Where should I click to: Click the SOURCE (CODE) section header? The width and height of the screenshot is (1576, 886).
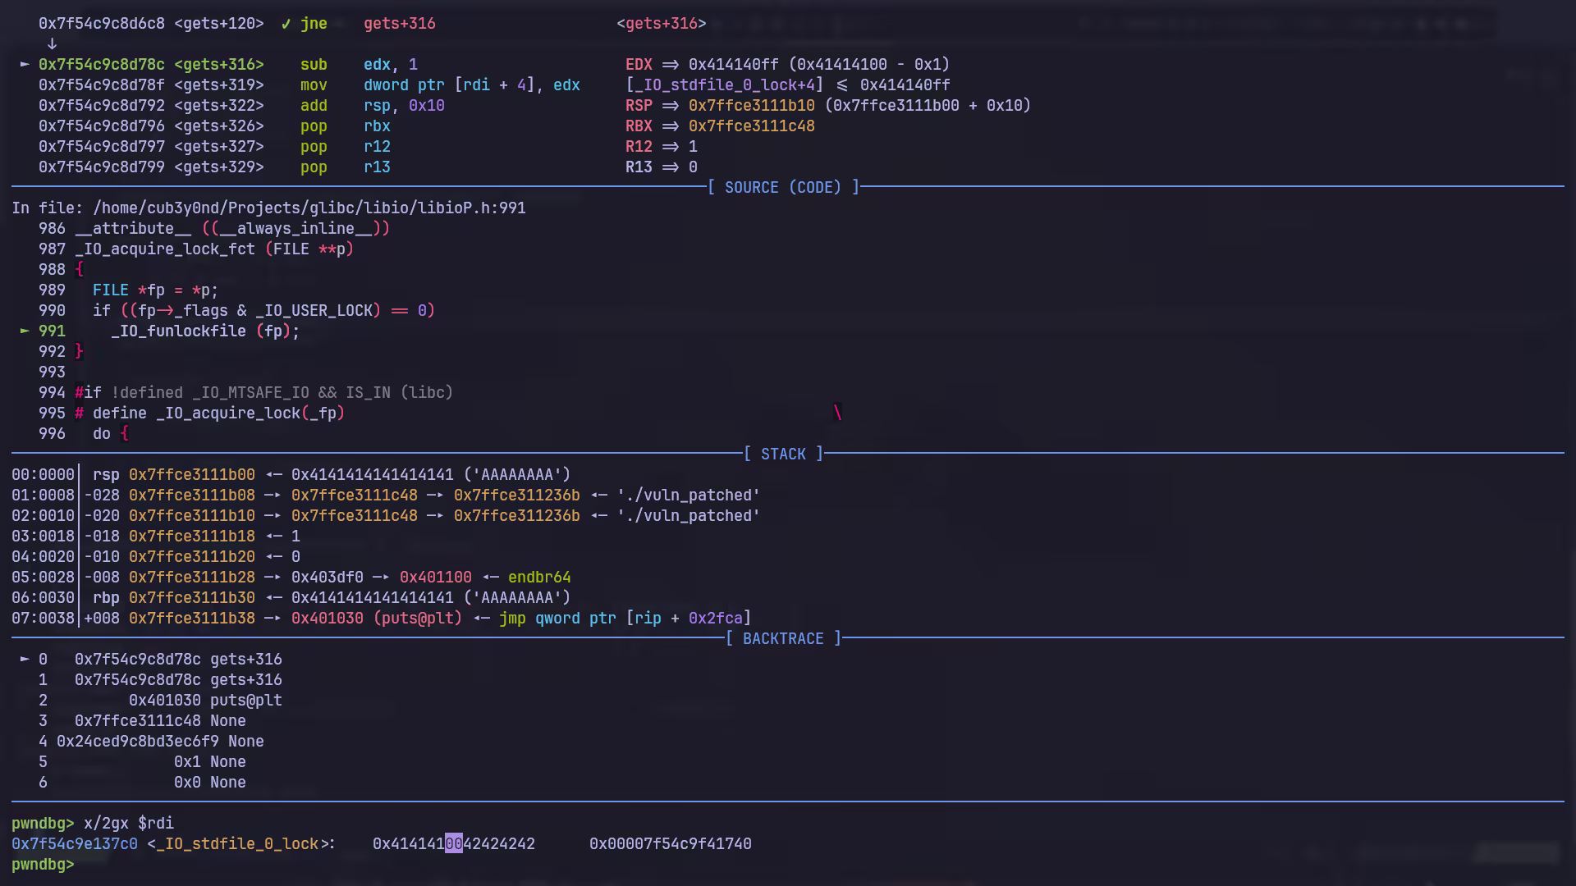coord(783,187)
